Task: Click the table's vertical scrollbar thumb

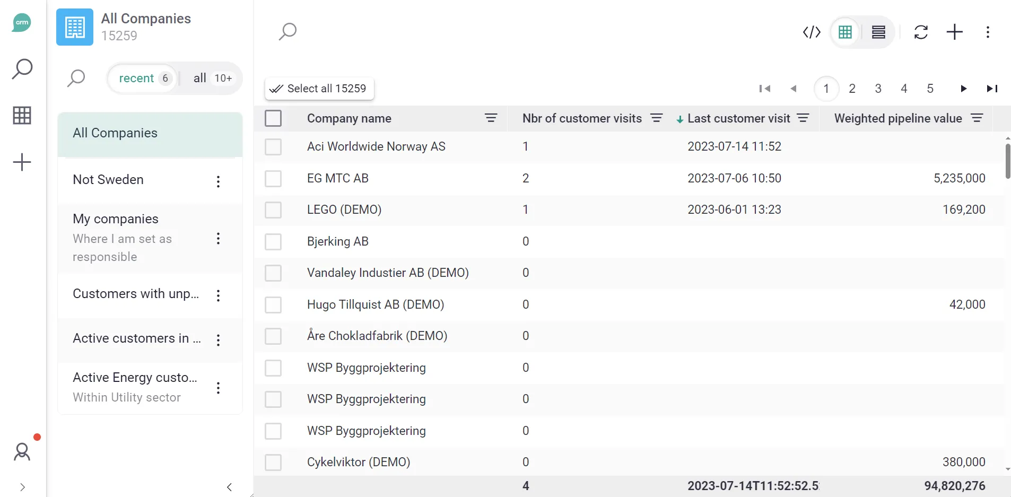Action: pyautogui.click(x=1007, y=161)
